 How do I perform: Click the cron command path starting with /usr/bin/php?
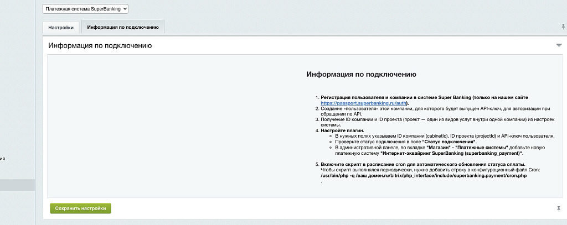[423, 176]
